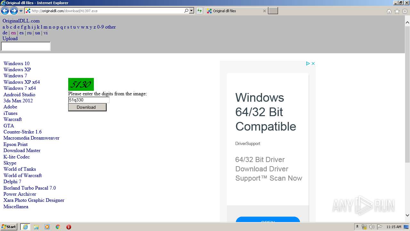Viewport: 410px width, 231px height.
Task: Switch site language to vi
Action: click(x=45, y=33)
